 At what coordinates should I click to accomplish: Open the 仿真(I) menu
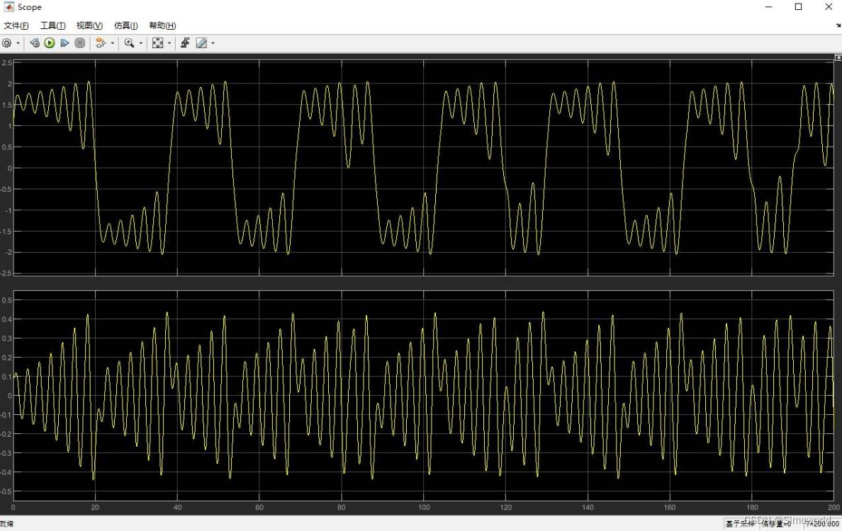[x=125, y=25]
